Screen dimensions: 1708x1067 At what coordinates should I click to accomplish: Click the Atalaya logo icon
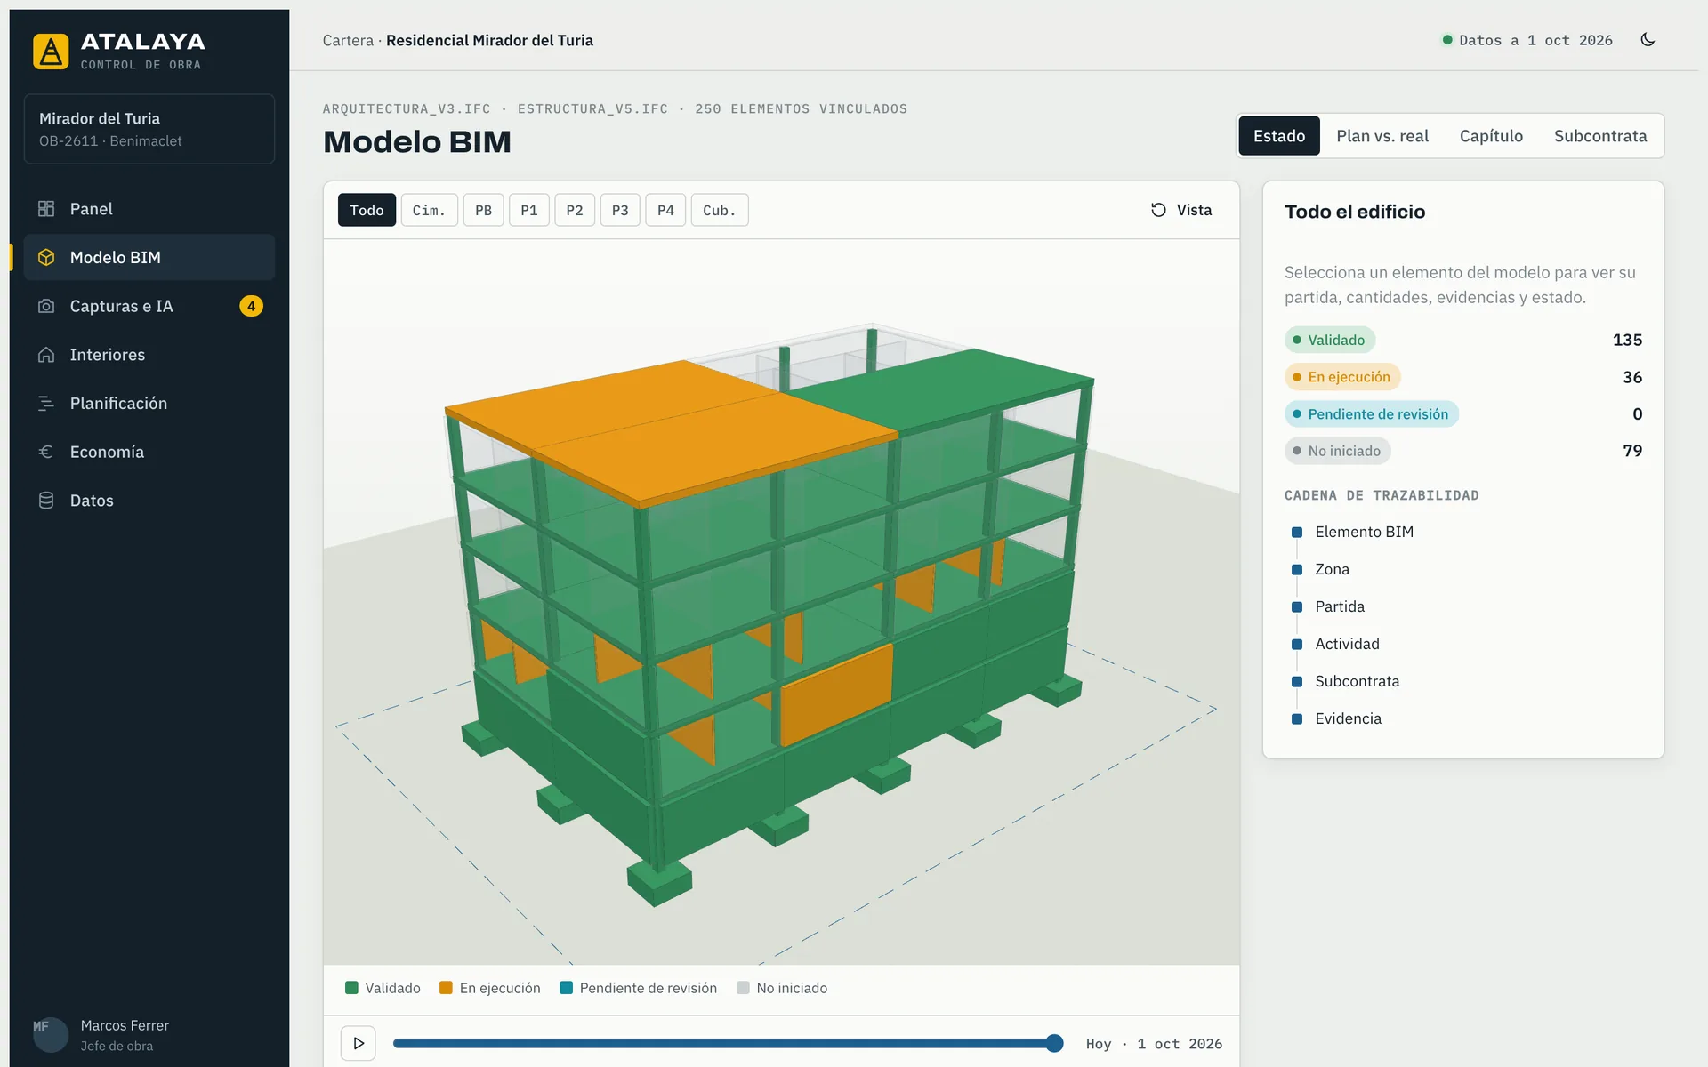coord(51,52)
